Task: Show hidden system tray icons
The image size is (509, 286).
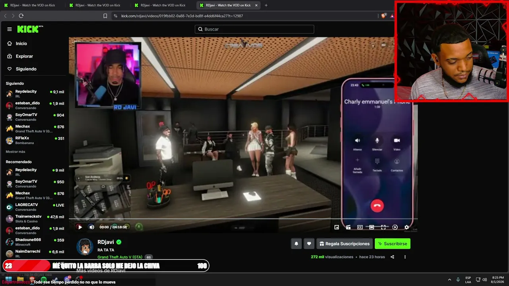Action: (450, 280)
